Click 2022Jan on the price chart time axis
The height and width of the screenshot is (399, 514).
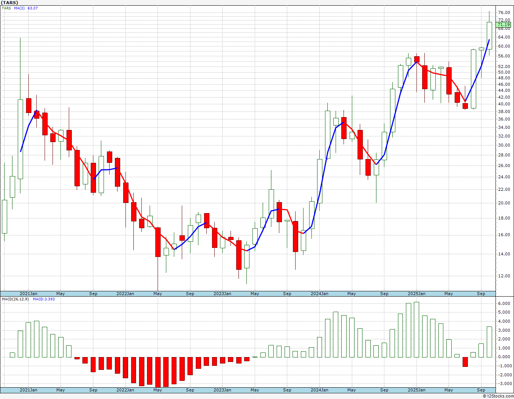tap(125, 294)
